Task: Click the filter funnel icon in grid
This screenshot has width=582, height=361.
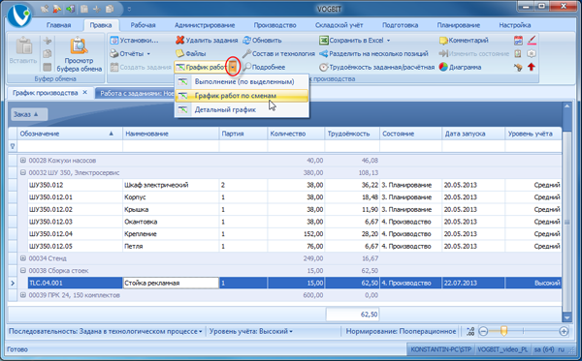Action: [x=13, y=146]
